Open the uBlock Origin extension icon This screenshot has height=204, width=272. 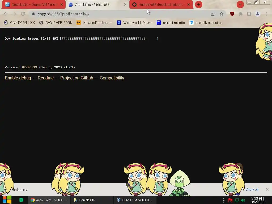(x=232, y=14)
